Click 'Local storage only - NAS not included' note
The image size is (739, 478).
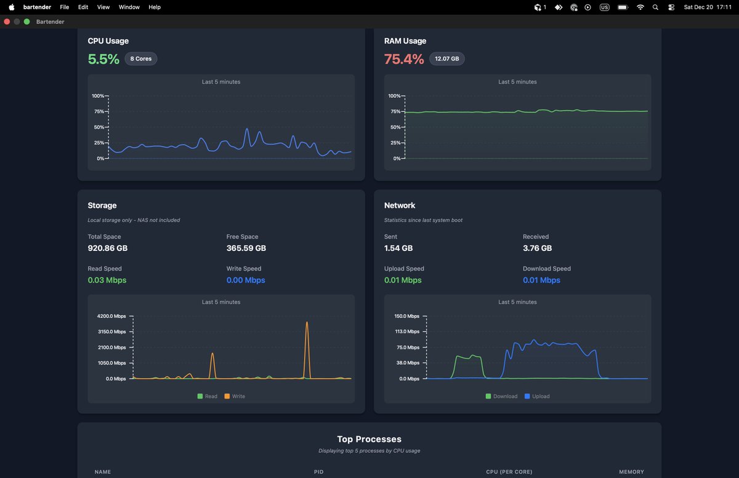[x=134, y=220]
